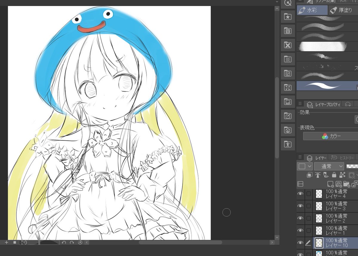Hide レイヤー 1 with eye icon

[300, 230]
